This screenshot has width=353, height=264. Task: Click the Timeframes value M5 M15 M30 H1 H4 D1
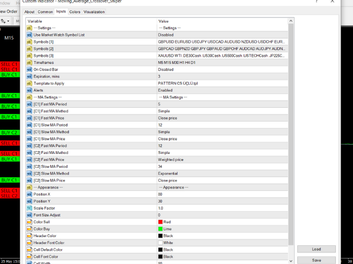tap(222, 63)
